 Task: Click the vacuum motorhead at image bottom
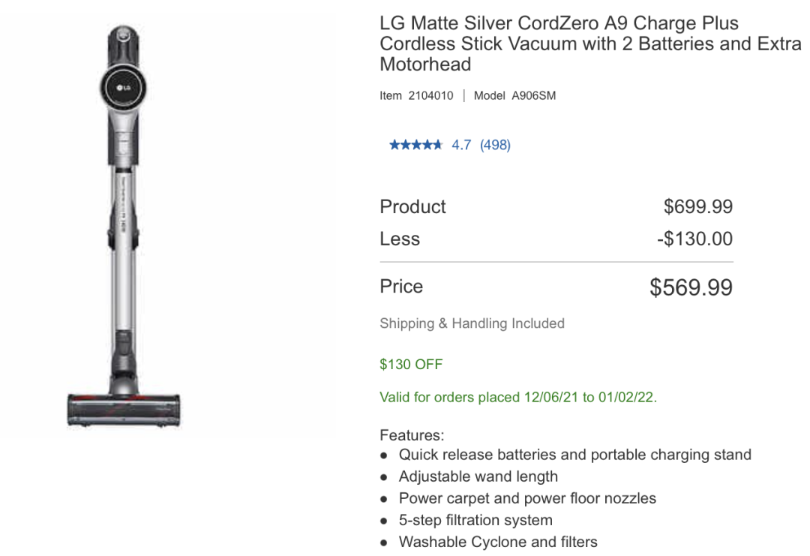pos(124,409)
